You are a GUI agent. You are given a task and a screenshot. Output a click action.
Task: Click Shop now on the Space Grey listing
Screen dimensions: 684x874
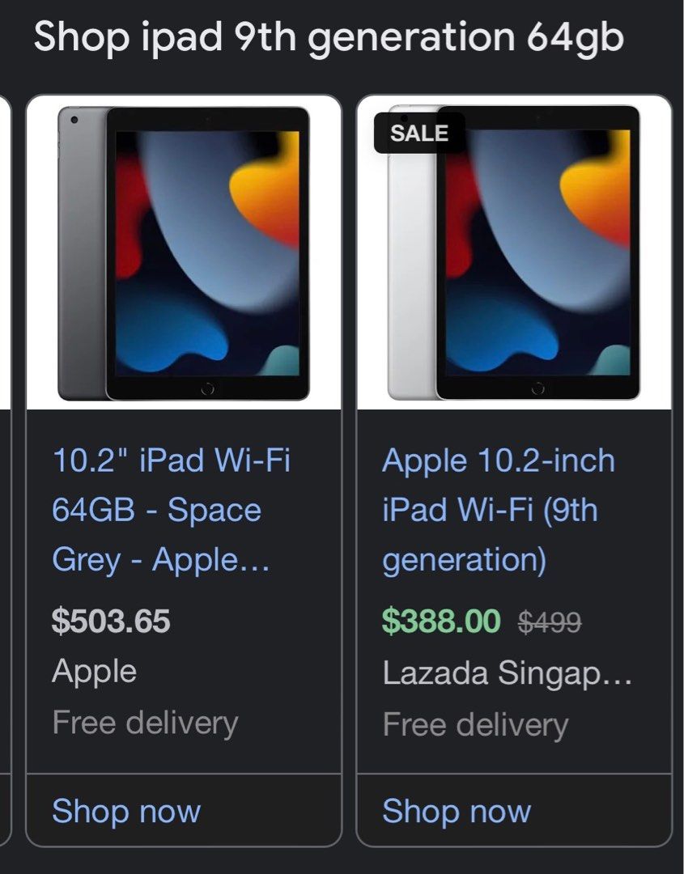125,812
